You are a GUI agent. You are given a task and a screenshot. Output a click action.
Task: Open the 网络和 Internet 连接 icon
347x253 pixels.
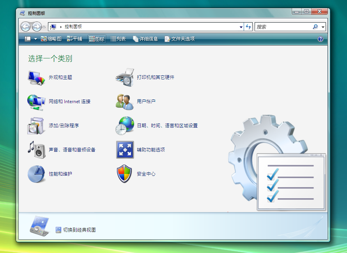click(36, 102)
